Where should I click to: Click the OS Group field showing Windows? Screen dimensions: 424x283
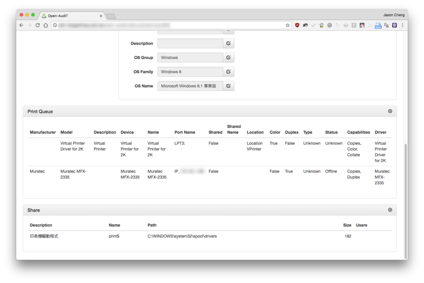(x=190, y=58)
